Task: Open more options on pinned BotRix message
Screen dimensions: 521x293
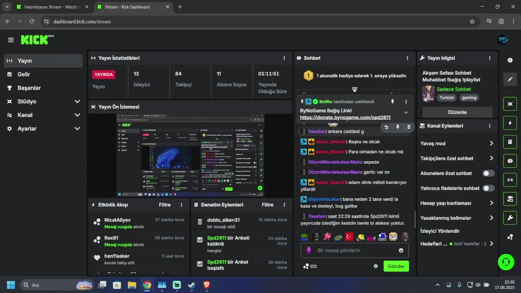Action: pos(406,102)
